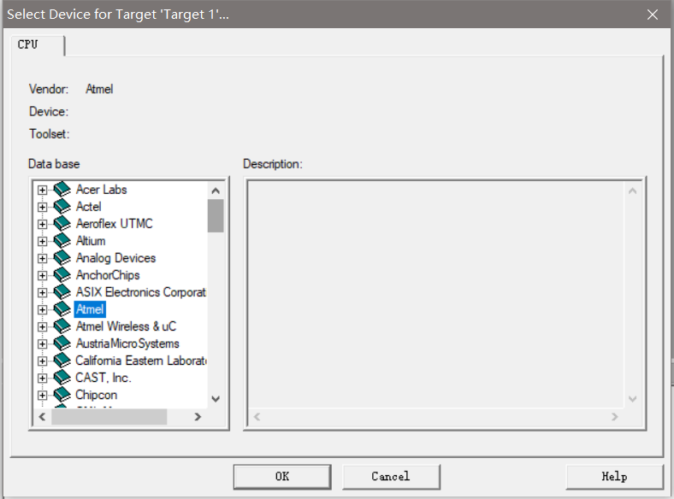Select Analog Devices in the vendor list

115,258
